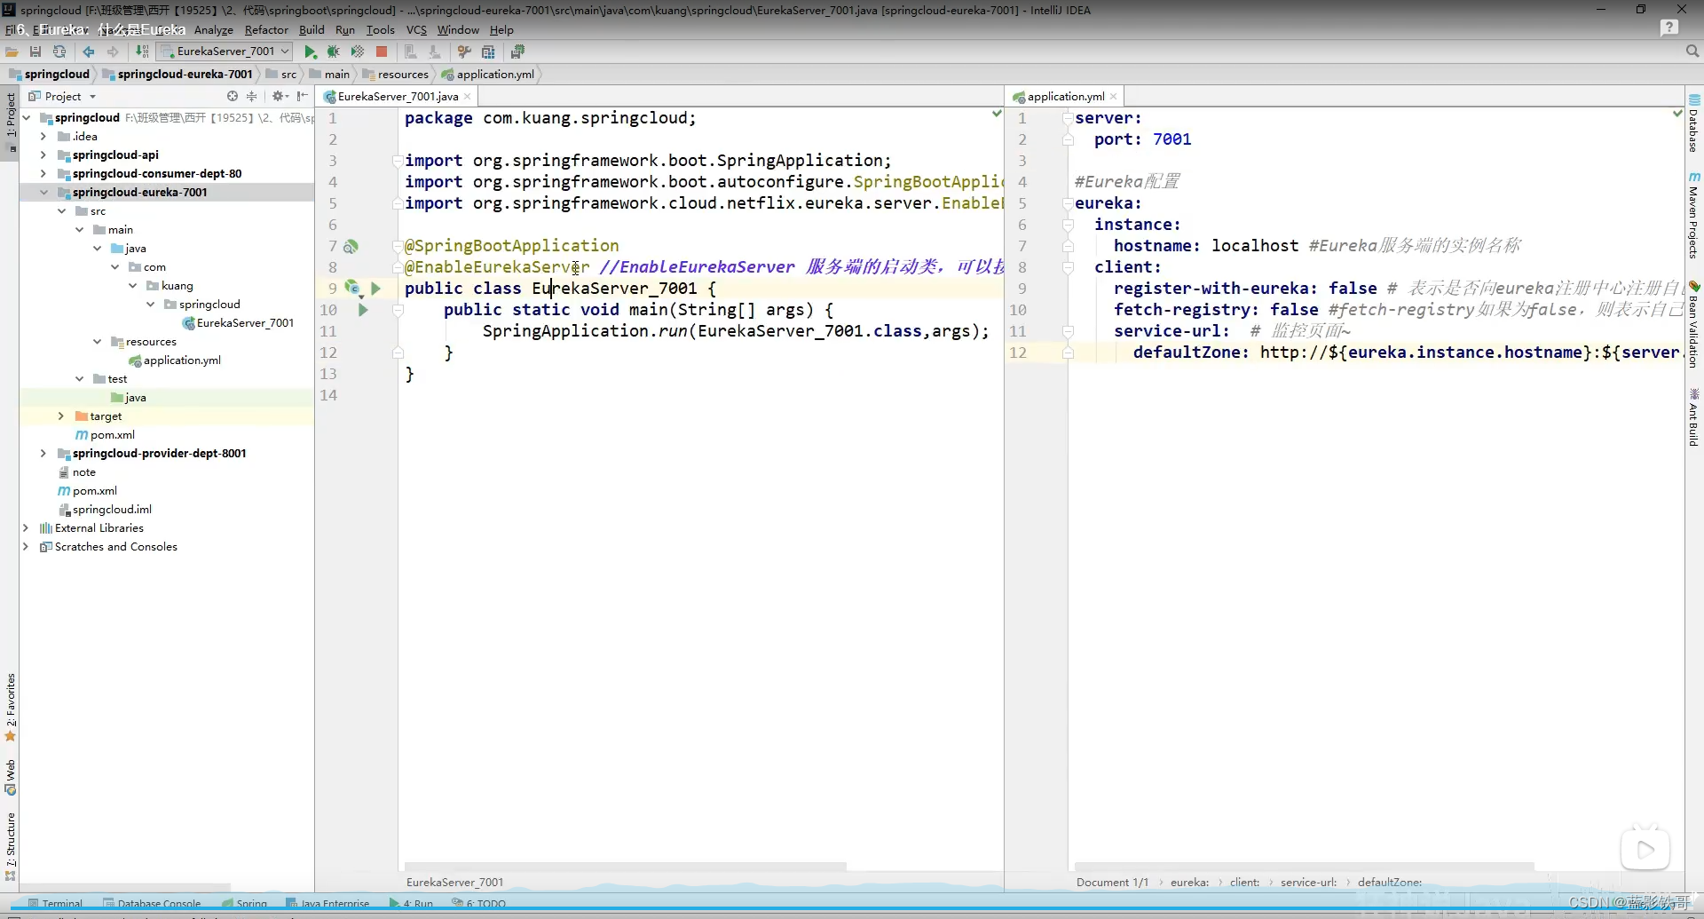Click the Run with Coverage icon
The image size is (1704, 919).
click(x=358, y=51)
